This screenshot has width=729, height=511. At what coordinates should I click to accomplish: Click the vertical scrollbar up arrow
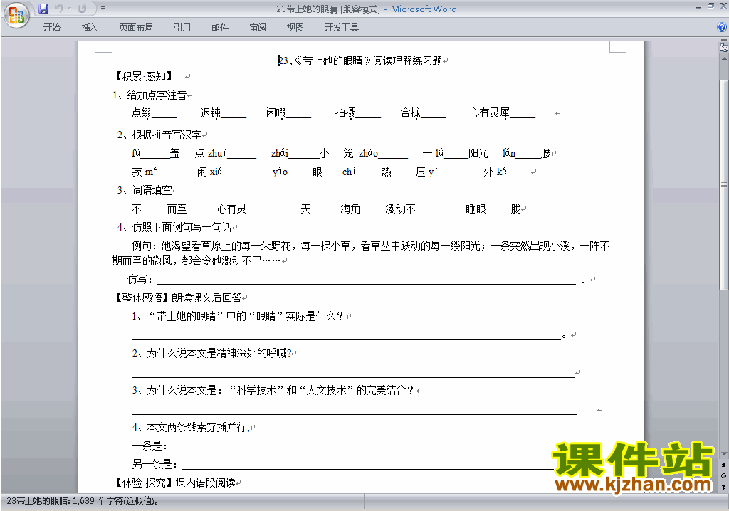(x=724, y=60)
